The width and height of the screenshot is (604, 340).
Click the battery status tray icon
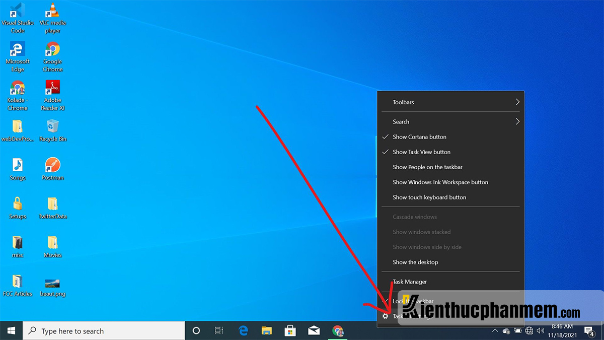[518, 331]
